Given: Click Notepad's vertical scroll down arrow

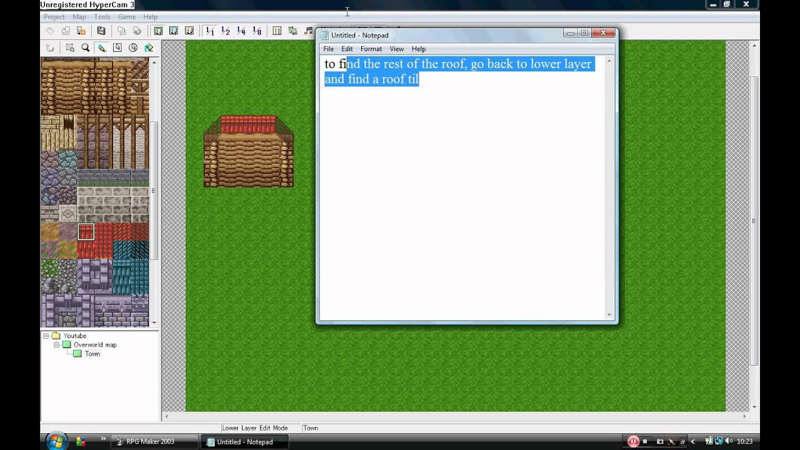Looking at the screenshot, I should [609, 314].
